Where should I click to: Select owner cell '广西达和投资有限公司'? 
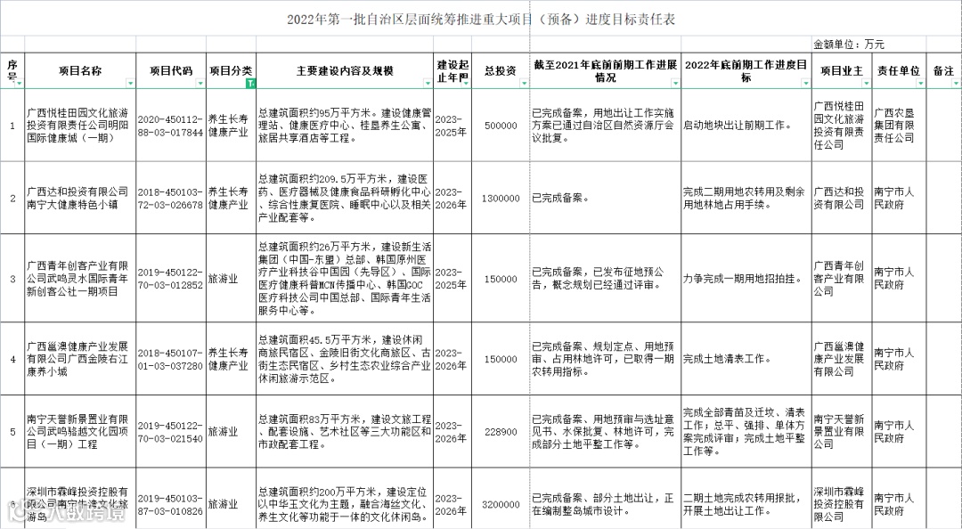pos(842,198)
